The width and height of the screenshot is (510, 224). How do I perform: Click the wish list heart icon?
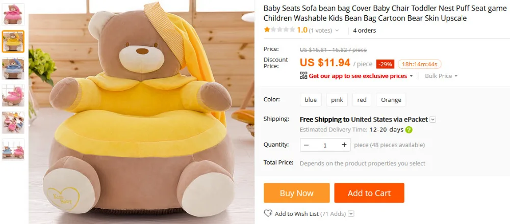268,213
